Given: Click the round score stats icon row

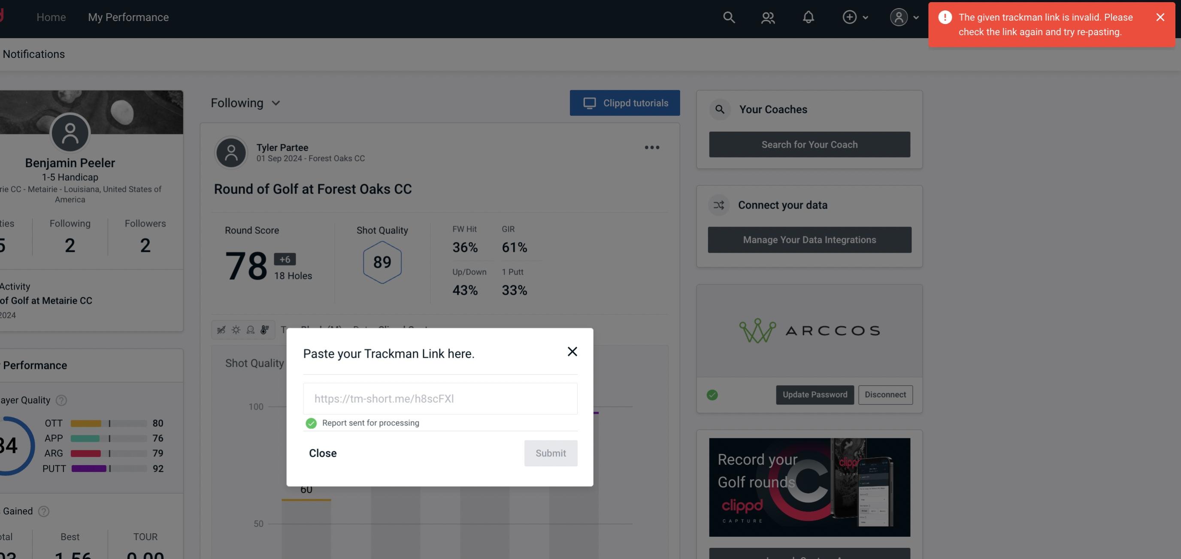Looking at the screenshot, I should [x=242, y=329].
